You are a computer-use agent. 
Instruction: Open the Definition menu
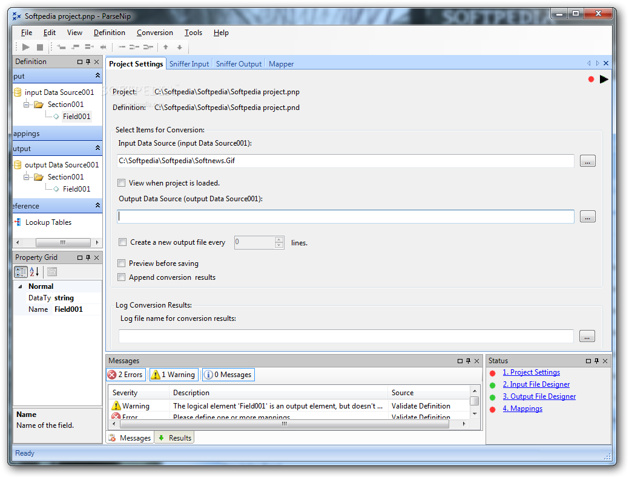[x=110, y=33]
